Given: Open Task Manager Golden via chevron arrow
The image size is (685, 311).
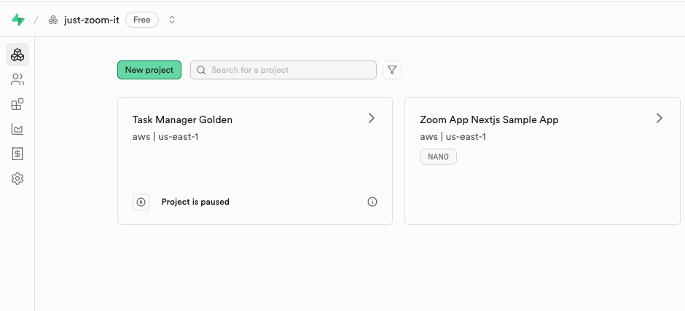Looking at the screenshot, I should [372, 118].
